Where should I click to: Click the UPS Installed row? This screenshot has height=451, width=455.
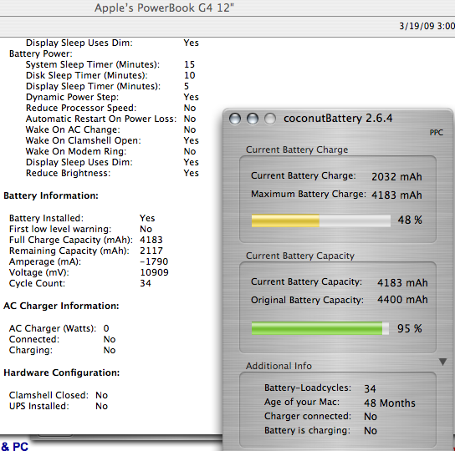tap(59, 406)
